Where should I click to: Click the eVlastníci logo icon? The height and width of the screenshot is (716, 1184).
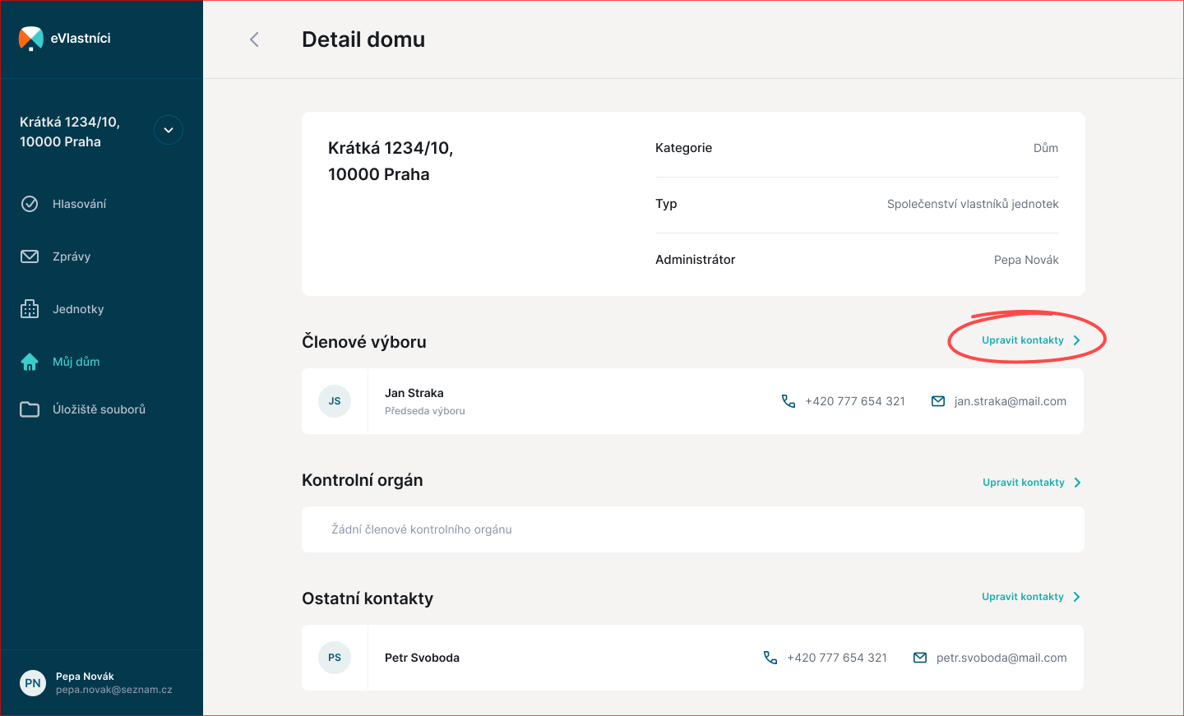click(x=30, y=39)
